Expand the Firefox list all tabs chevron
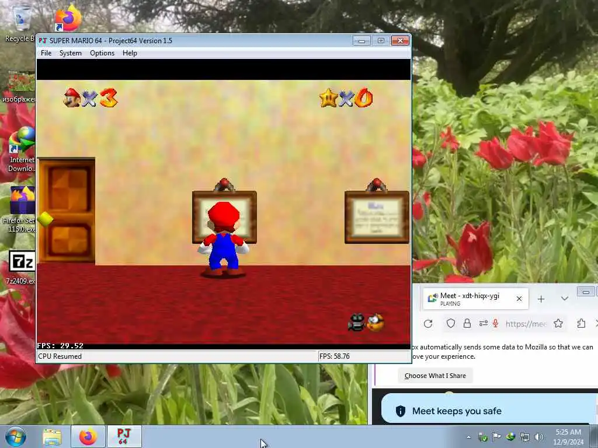Image resolution: width=598 pixels, height=448 pixels. (565, 299)
